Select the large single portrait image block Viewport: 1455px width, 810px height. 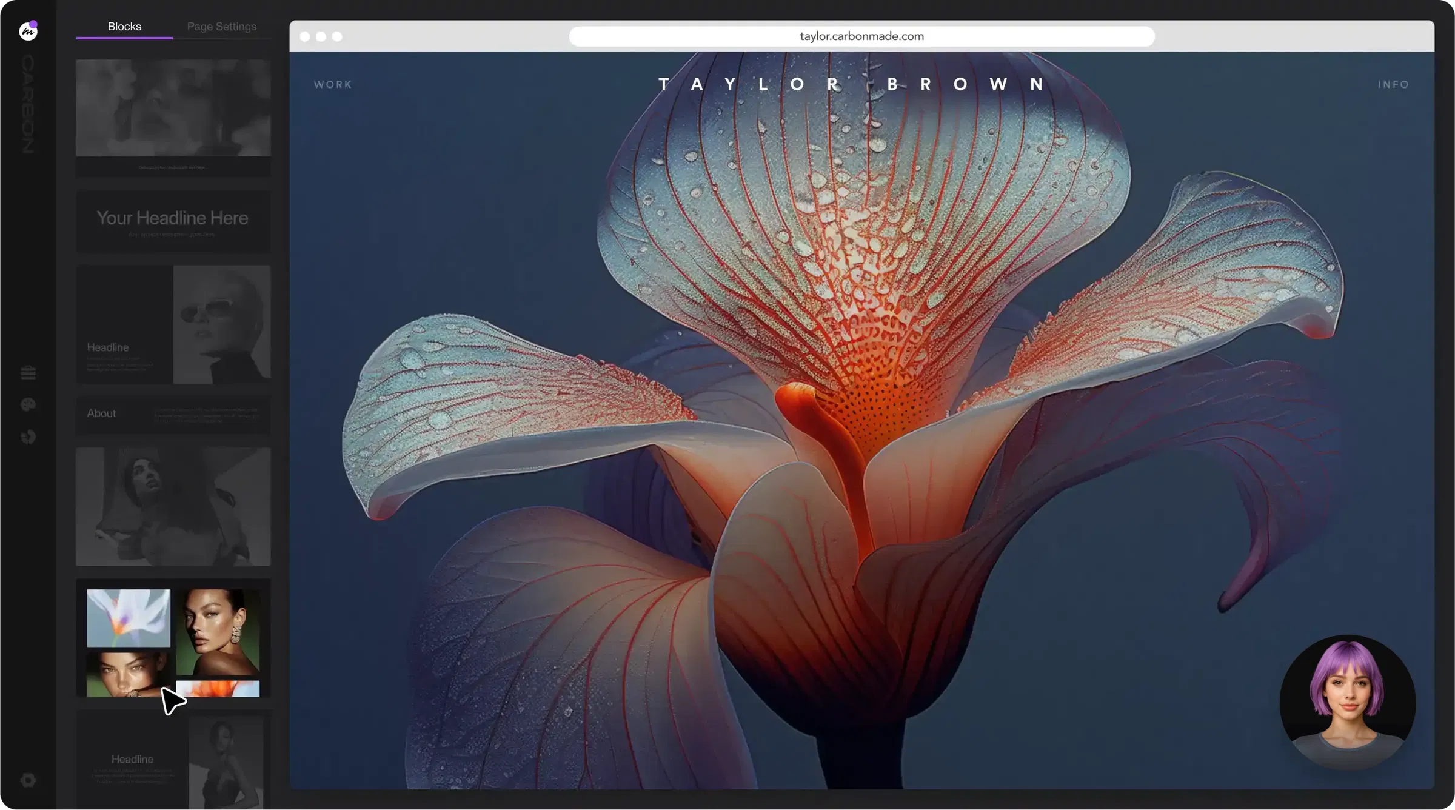pos(173,506)
